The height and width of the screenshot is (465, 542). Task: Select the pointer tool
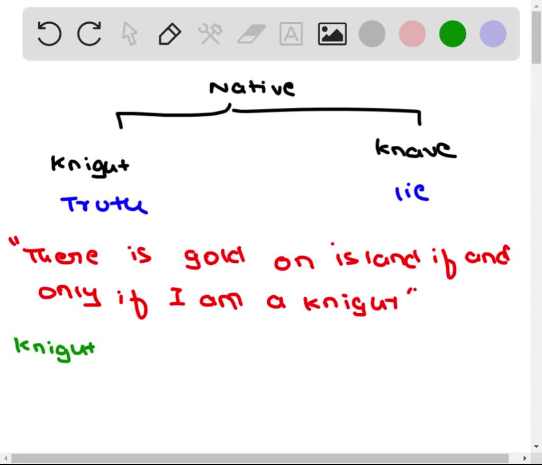129,33
